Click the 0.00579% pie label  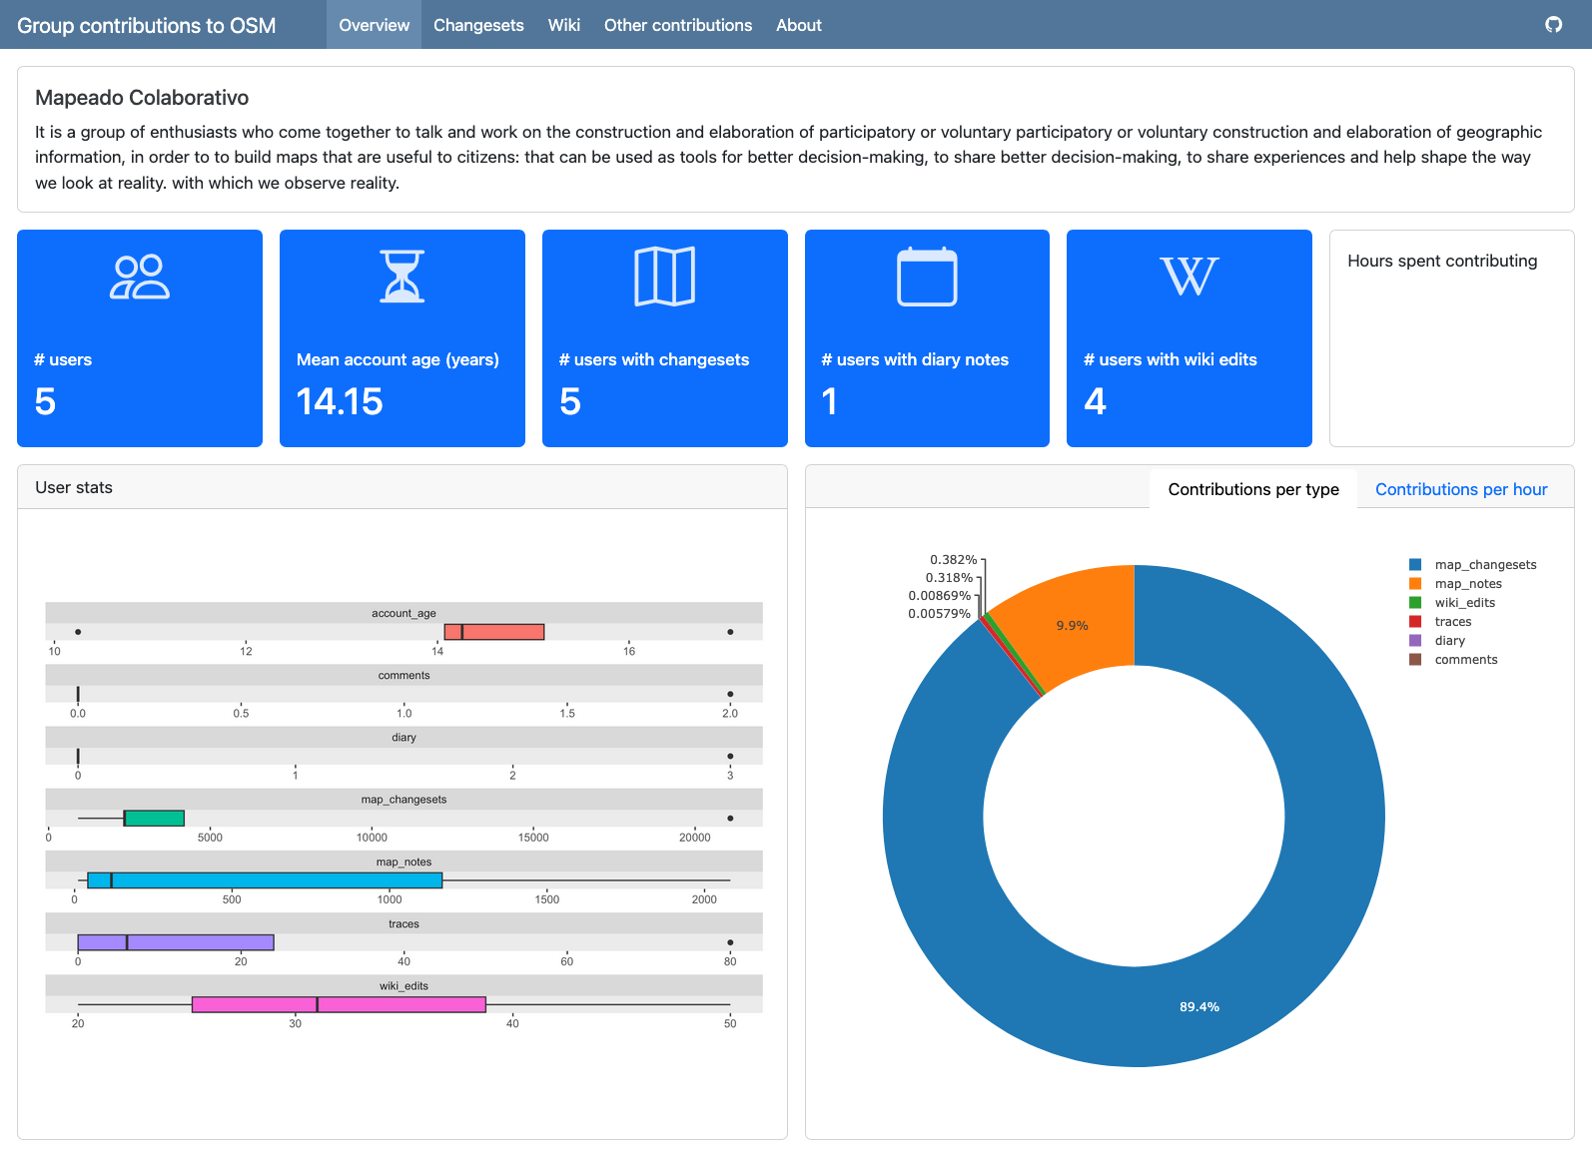(939, 614)
